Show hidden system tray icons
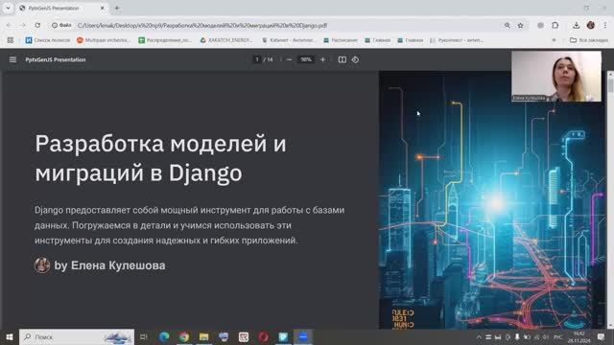 coord(479,336)
